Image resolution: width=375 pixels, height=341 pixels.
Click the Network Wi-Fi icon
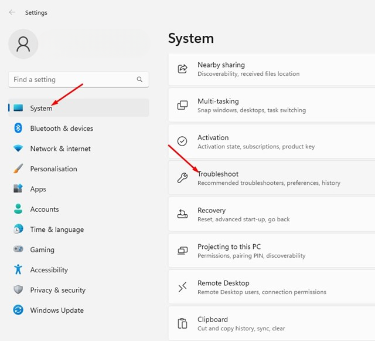(18, 148)
